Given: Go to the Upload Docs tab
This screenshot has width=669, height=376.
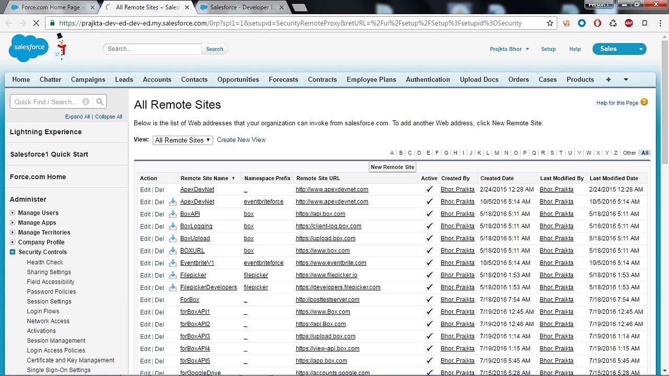Looking at the screenshot, I should (479, 79).
